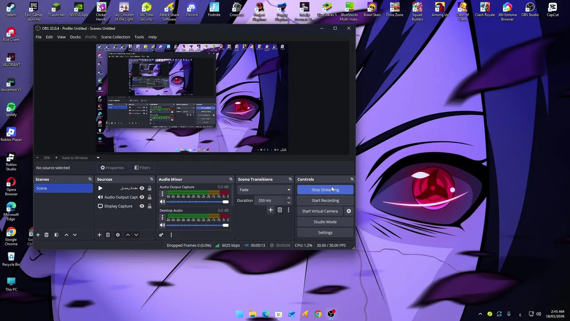Hide the Display Capture source
The height and width of the screenshot is (321, 570).
coord(142,206)
